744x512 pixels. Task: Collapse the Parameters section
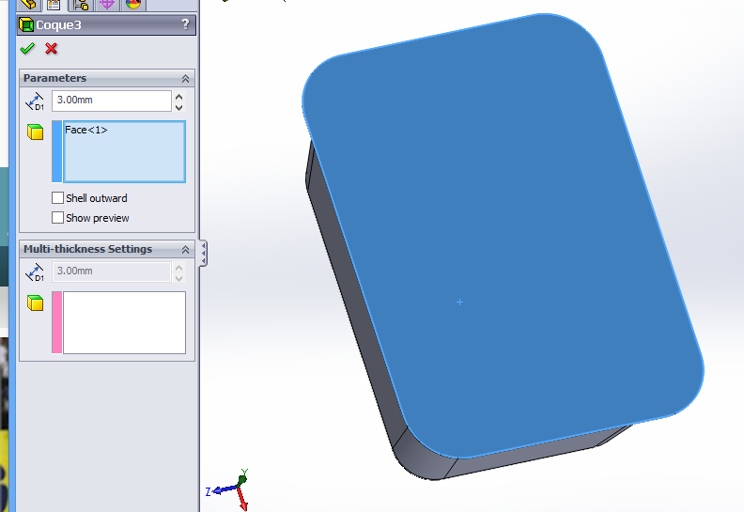pyautogui.click(x=185, y=79)
